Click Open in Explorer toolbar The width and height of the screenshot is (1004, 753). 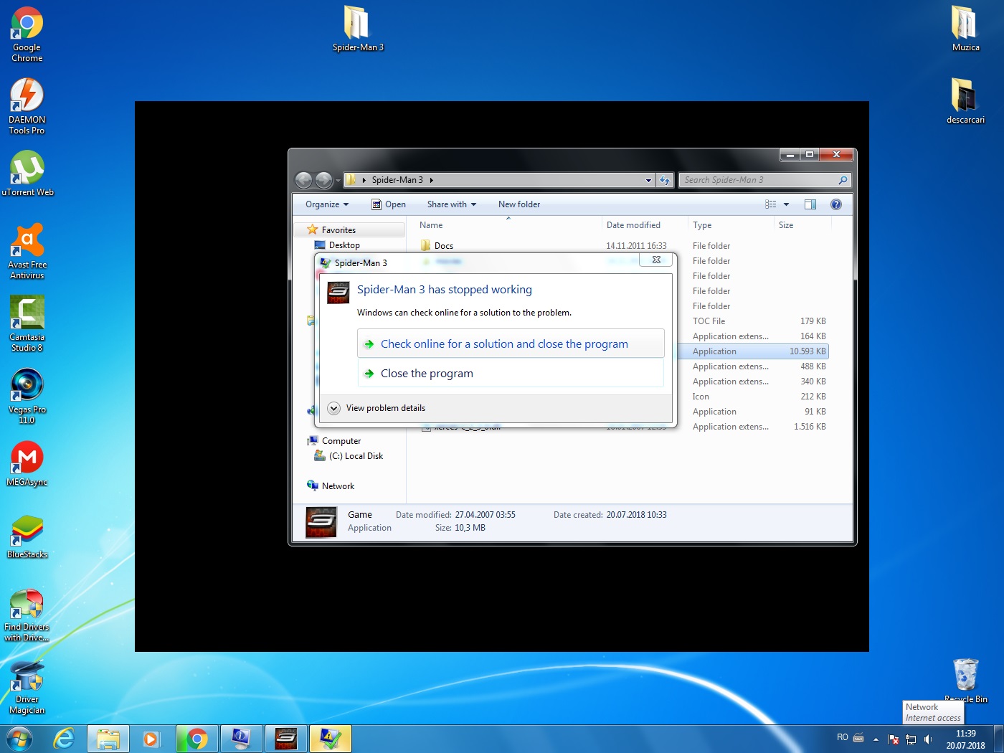389,204
